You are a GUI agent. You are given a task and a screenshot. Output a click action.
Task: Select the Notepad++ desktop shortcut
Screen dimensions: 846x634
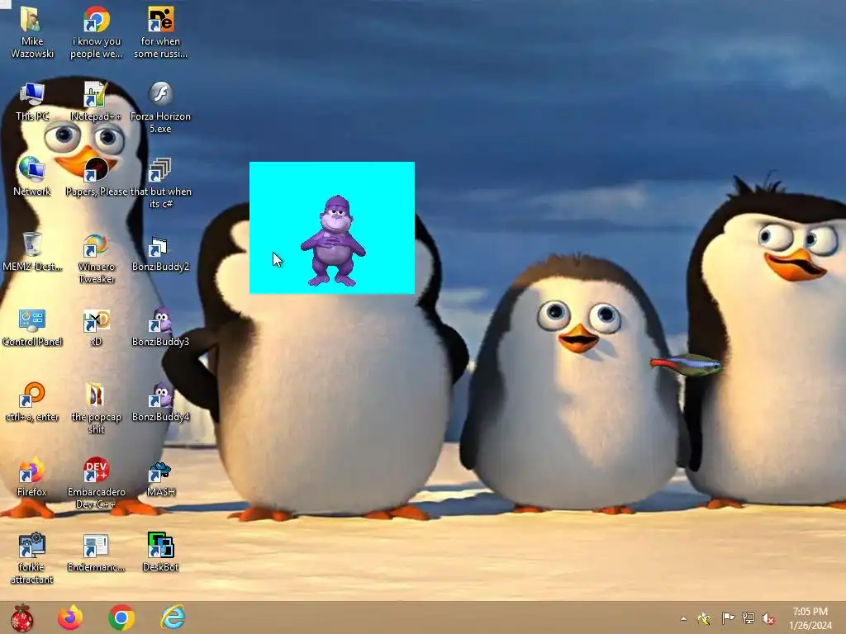pyautogui.click(x=96, y=102)
